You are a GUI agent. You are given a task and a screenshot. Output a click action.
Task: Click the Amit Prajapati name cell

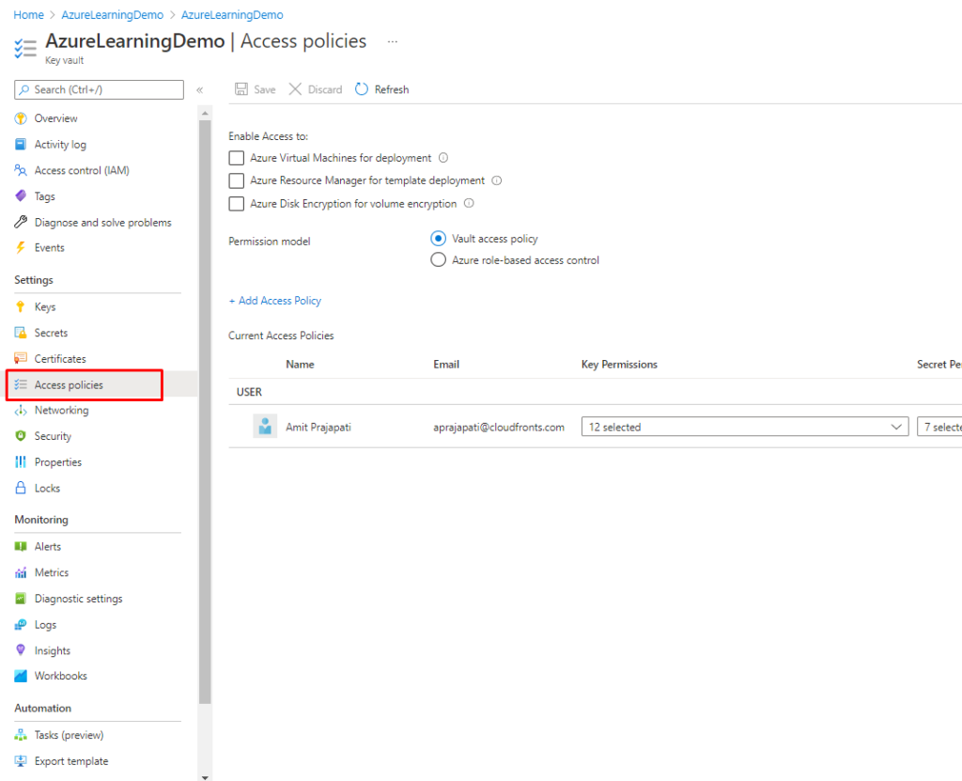[x=318, y=428]
